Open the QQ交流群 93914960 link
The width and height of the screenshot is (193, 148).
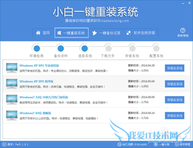tap(135, 145)
